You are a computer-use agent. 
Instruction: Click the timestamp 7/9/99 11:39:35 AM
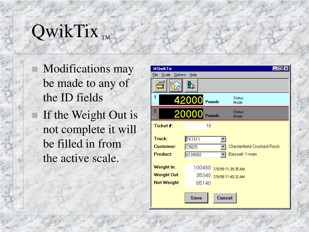pyautogui.click(x=229, y=169)
